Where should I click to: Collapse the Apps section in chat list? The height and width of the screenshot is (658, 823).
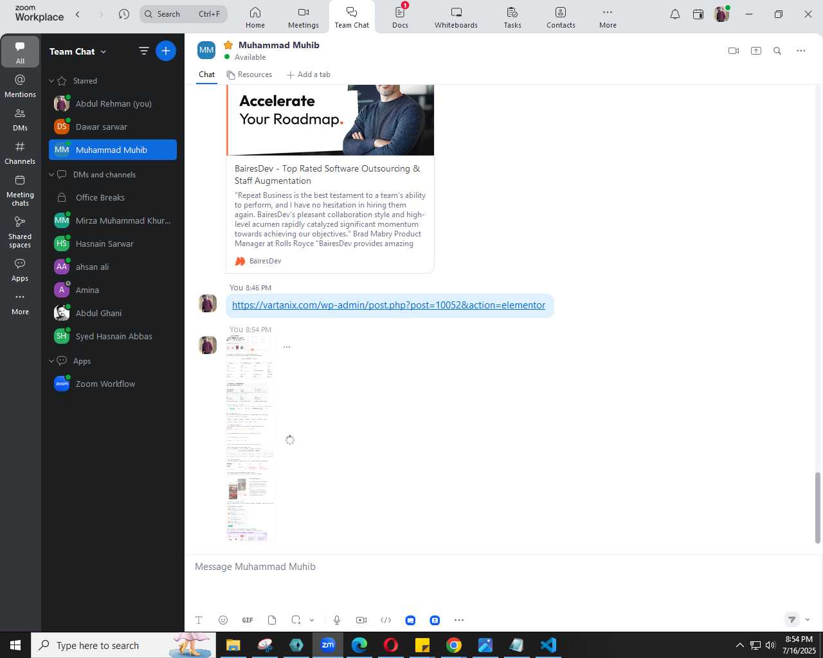(x=51, y=361)
